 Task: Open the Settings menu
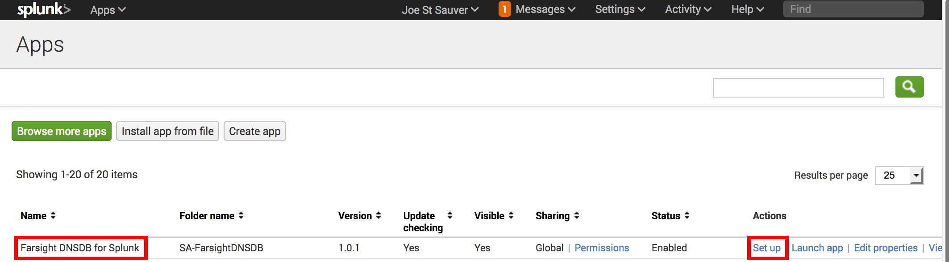tap(620, 9)
